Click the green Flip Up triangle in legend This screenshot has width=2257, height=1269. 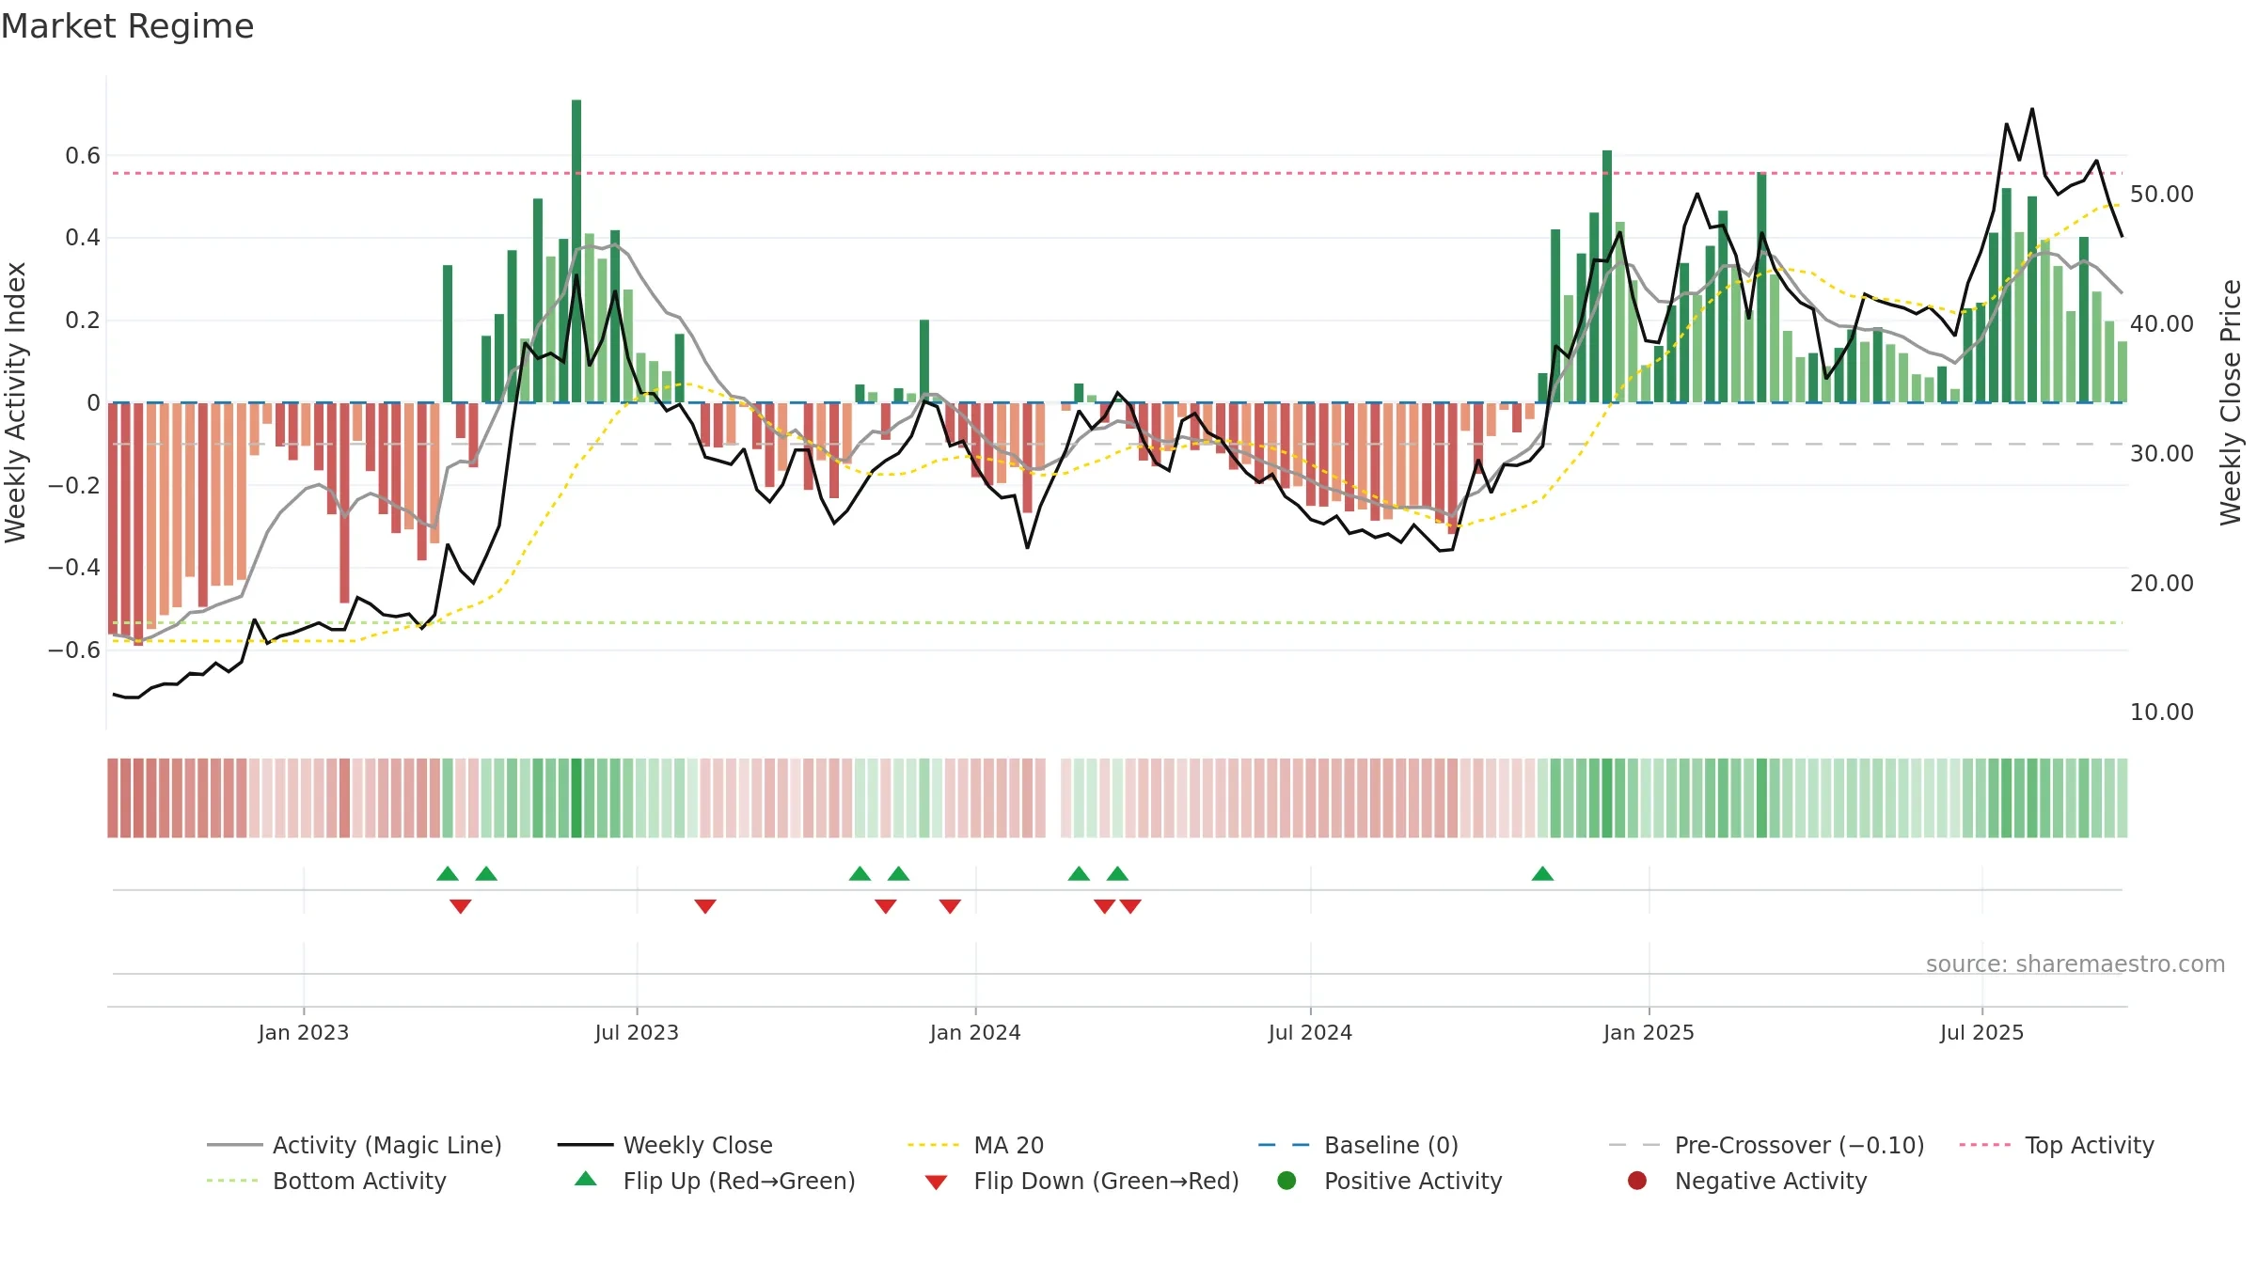click(x=586, y=1179)
